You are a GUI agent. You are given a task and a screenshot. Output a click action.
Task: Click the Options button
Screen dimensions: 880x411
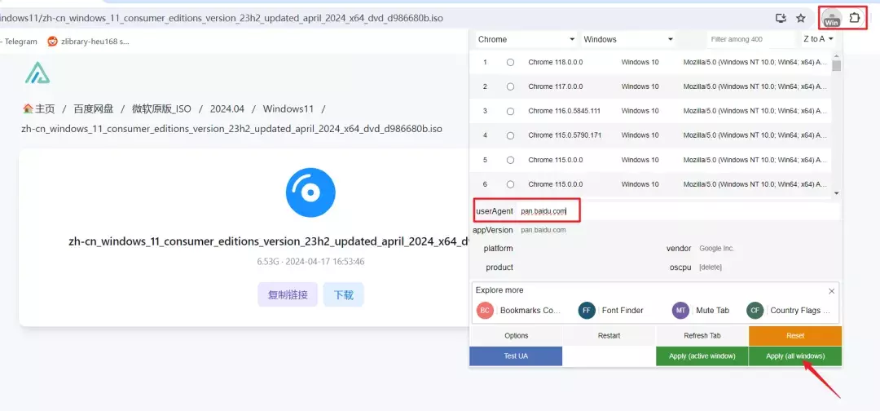pyautogui.click(x=517, y=336)
